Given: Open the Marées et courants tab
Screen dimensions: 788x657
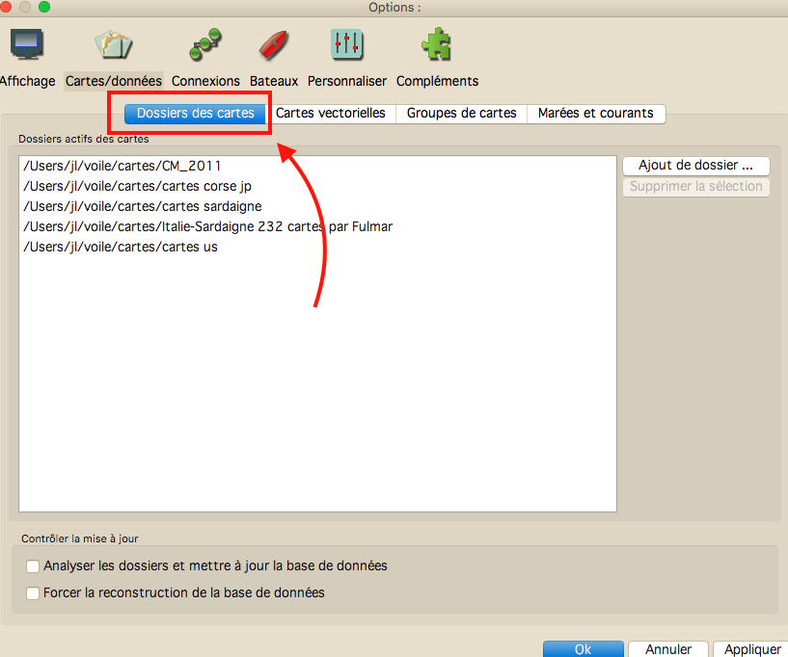Looking at the screenshot, I should pos(596,114).
